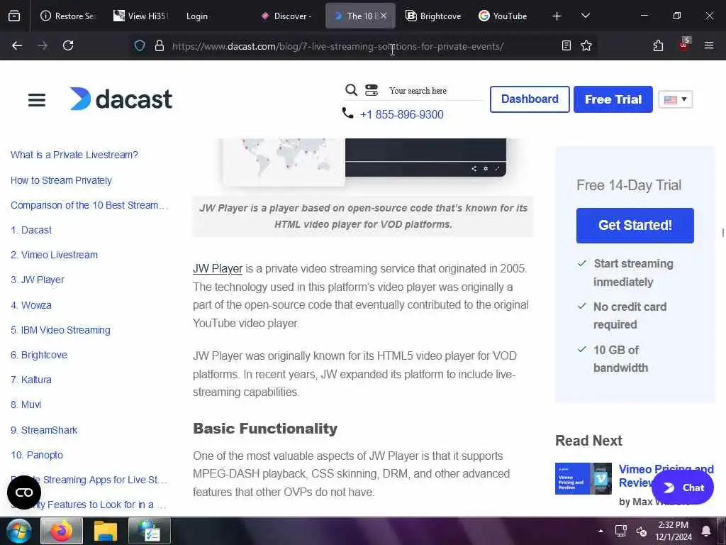726x545 pixels.
Task: Click the muted volume tray icon
Action: (641, 531)
